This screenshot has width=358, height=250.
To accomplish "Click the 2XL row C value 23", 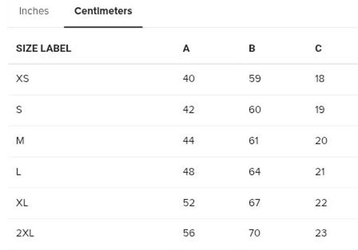I will click(x=321, y=233).
